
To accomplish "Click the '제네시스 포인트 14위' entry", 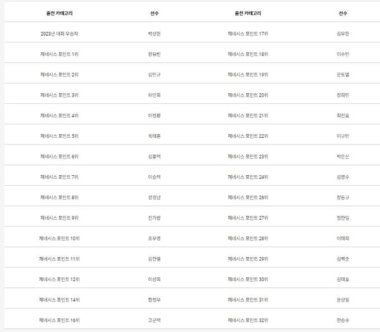I will [59, 300].
